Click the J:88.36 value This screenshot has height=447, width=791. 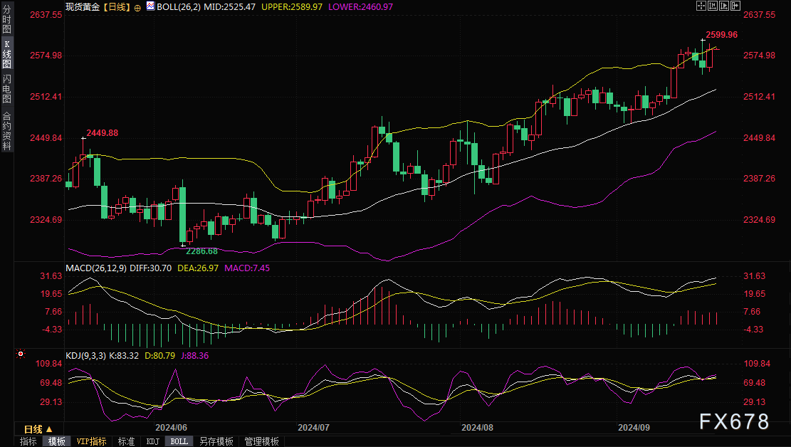pyautogui.click(x=194, y=356)
